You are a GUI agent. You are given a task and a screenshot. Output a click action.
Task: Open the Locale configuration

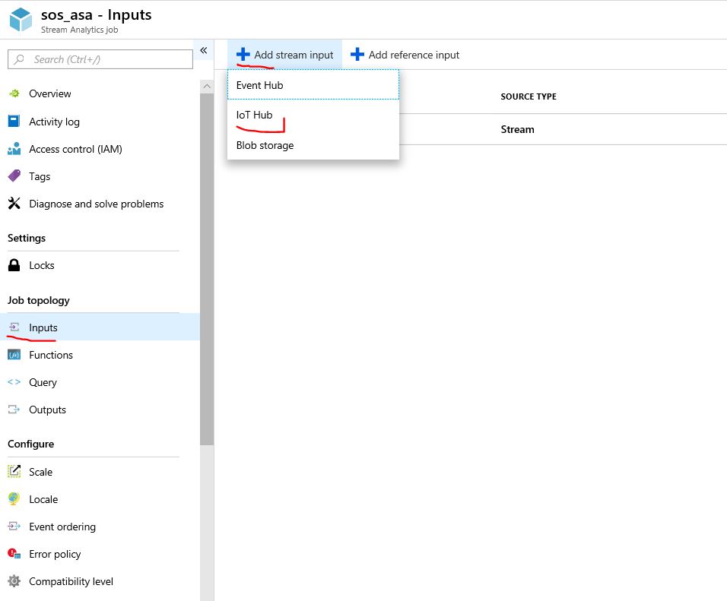[43, 499]
